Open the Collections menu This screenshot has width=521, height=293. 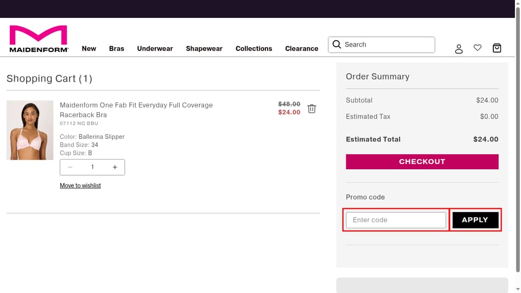click(x=253, y=48)
